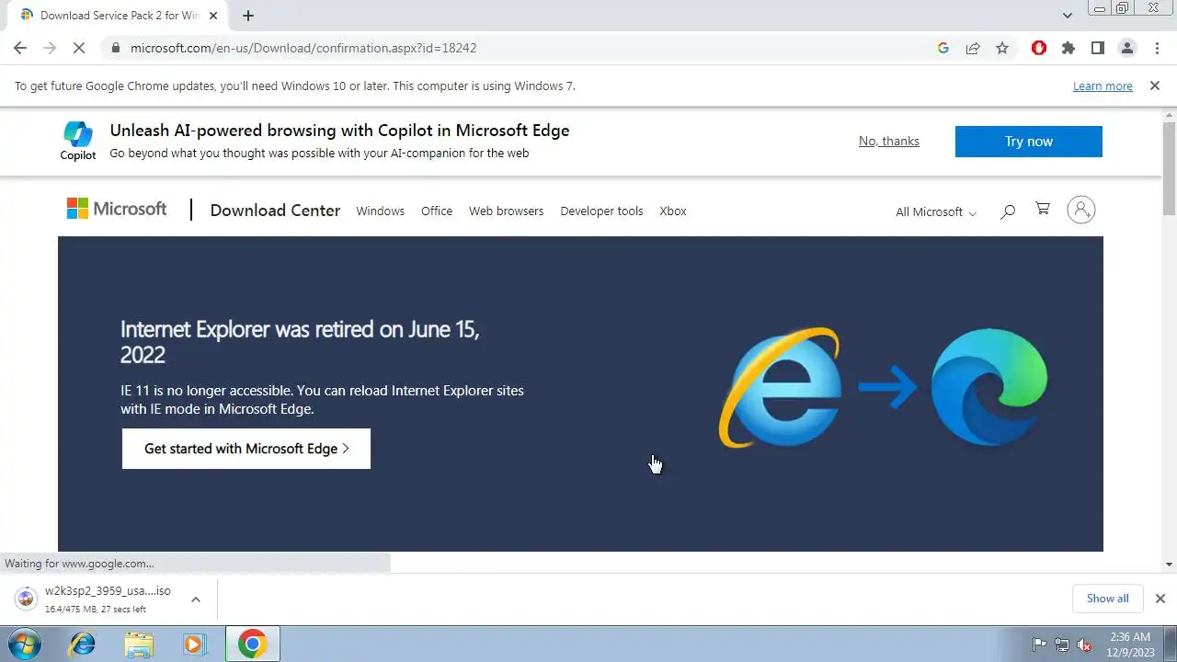Image resolution: width=1177 pixels, height=662 pixels.
Task: Go forward to next page
Action: [50, 48]
